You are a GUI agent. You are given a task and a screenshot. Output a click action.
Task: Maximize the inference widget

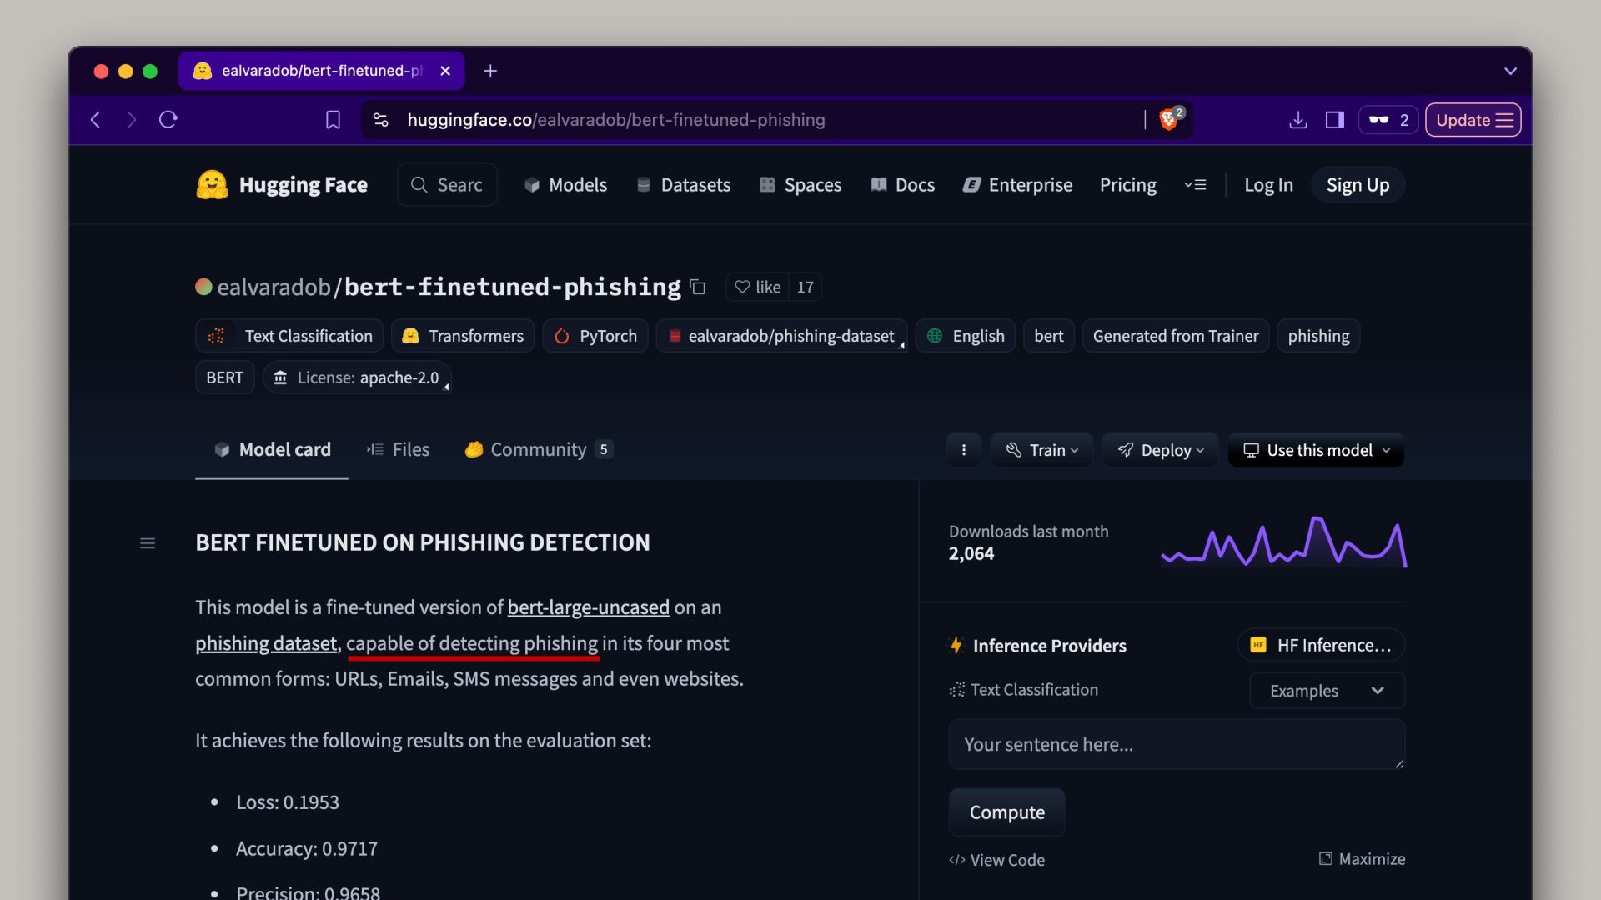[1362, 859]
